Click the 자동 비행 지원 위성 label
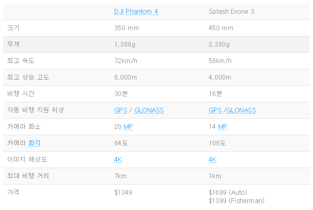The width and height of the screenshot is (313, 210). 36,110
